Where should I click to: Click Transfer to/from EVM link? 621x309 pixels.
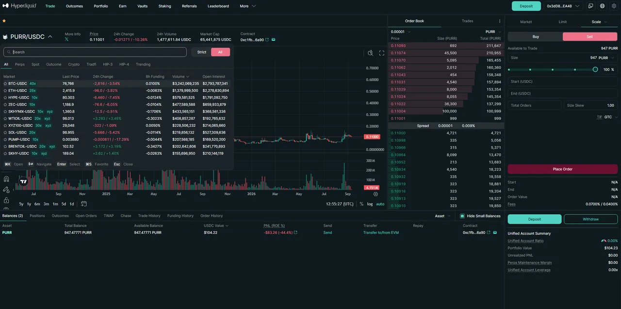coord(381,232)
